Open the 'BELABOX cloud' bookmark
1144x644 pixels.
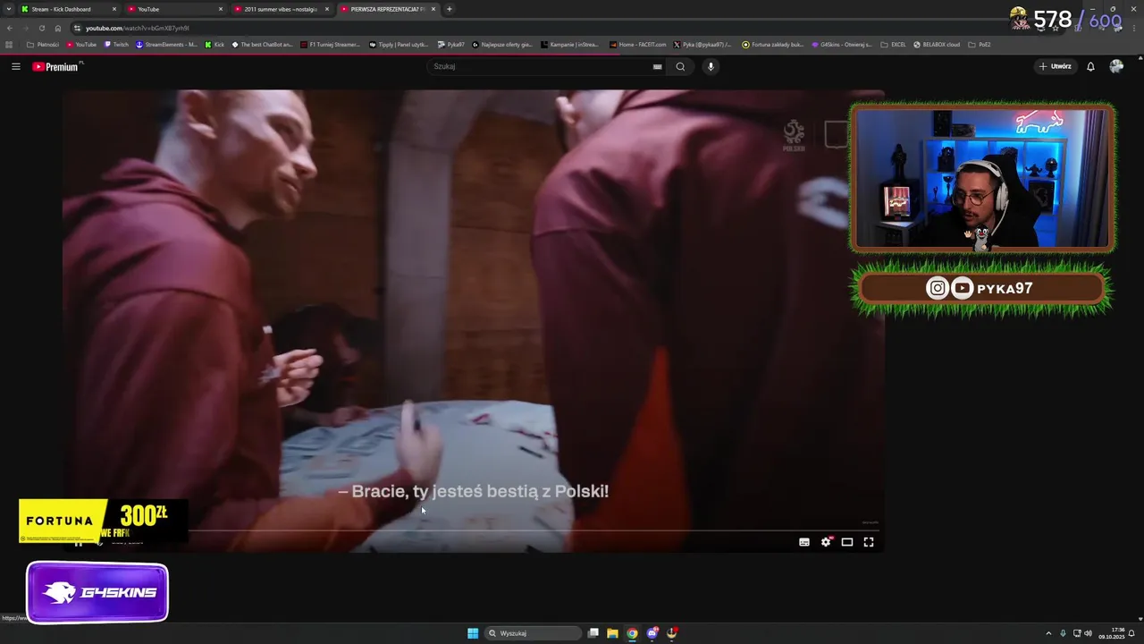(936, 45)
